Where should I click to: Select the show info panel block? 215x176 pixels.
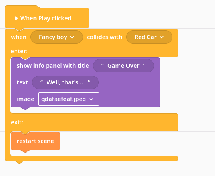[85, 82]
